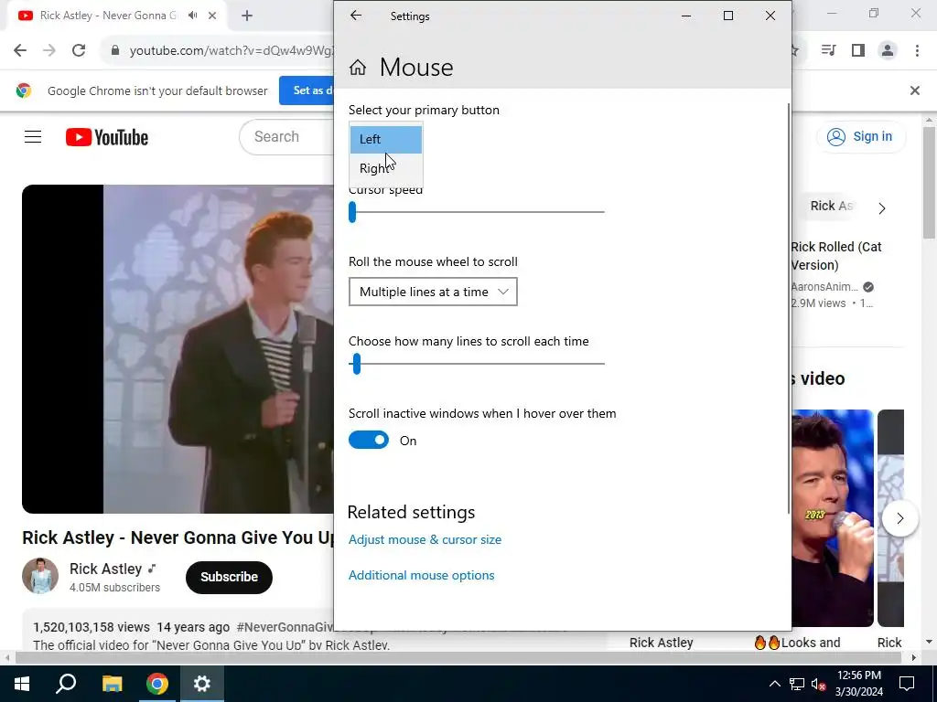Toggle off Scroll inactive windows switch
This screenshot has width=937, height=702.
(x=369, y=441)
